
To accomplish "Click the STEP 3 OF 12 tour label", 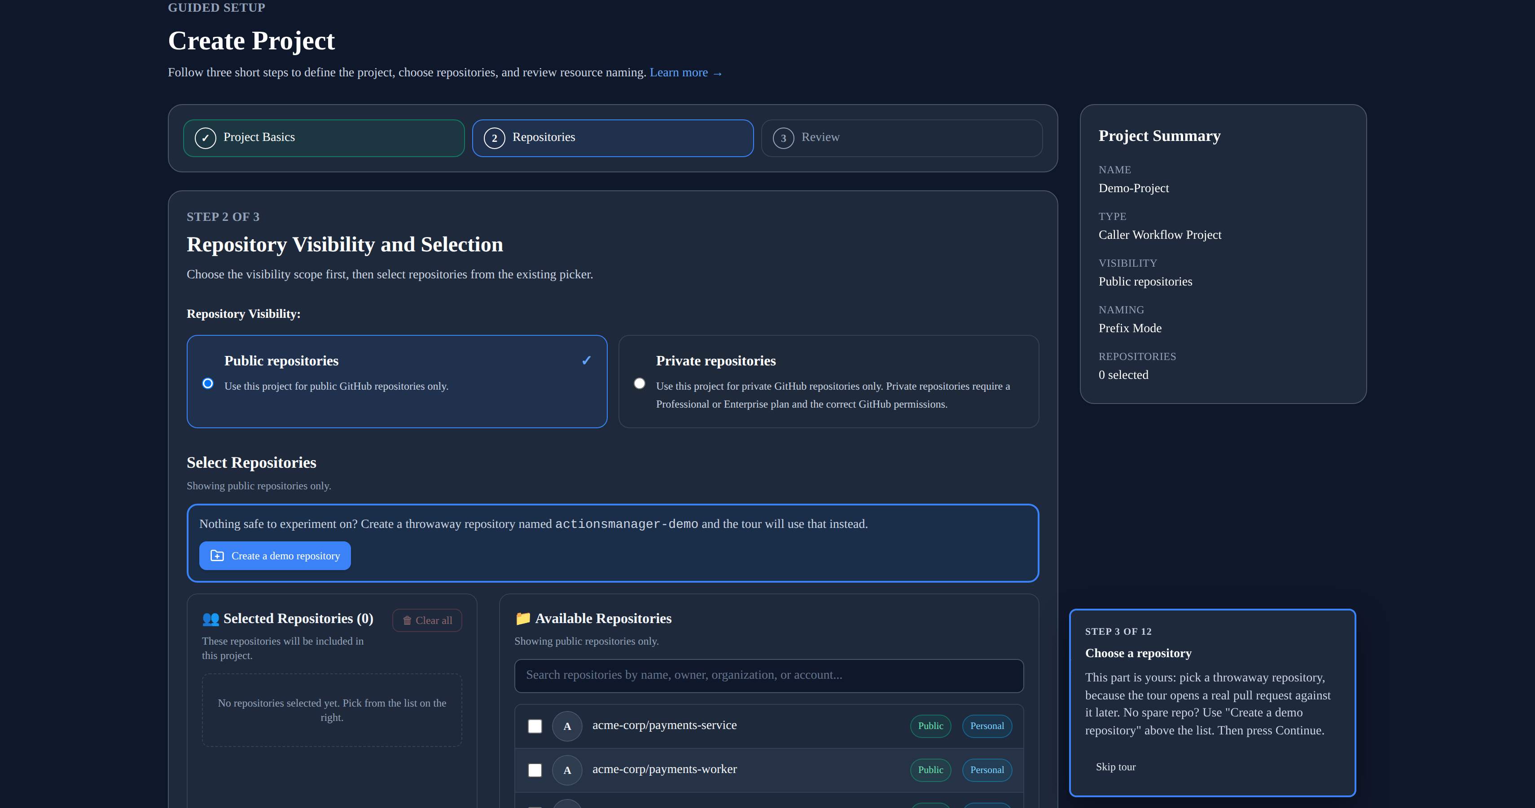I will click(1118, 632).
